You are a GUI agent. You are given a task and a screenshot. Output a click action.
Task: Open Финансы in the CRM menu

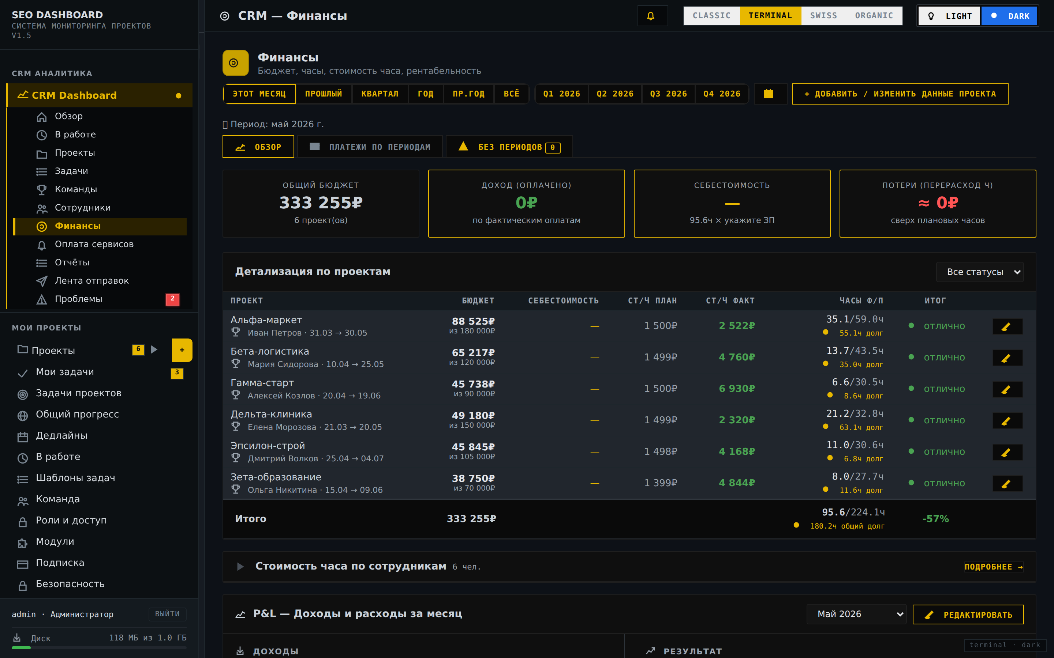[x=100, y=226]
